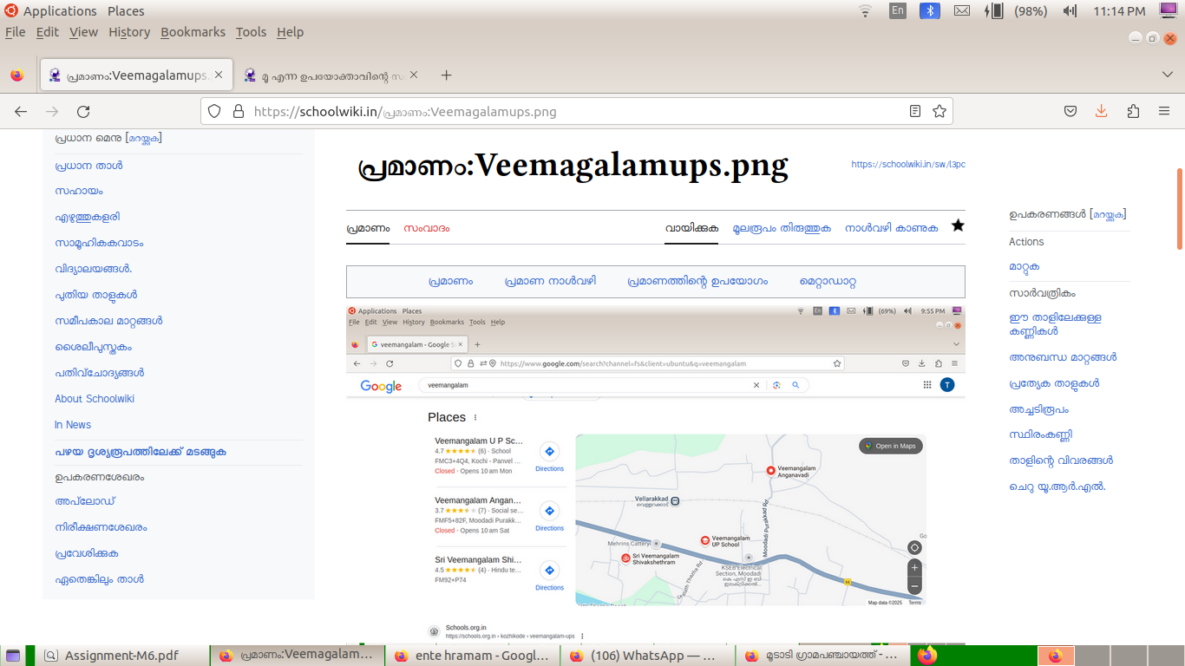The image size is (1185, 666).
Task: Toggle reader view in address bar
Action: (x=915, y=112)
